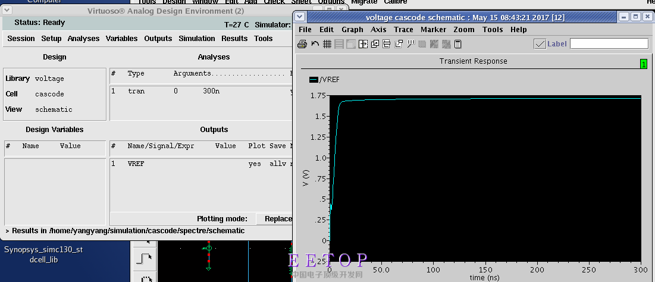The image size is (655, 282).
Task: Open the Axis menu in waveform window
Action: [x=378, y=30]
